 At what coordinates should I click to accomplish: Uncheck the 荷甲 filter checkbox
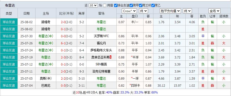[x=131, y=6]
